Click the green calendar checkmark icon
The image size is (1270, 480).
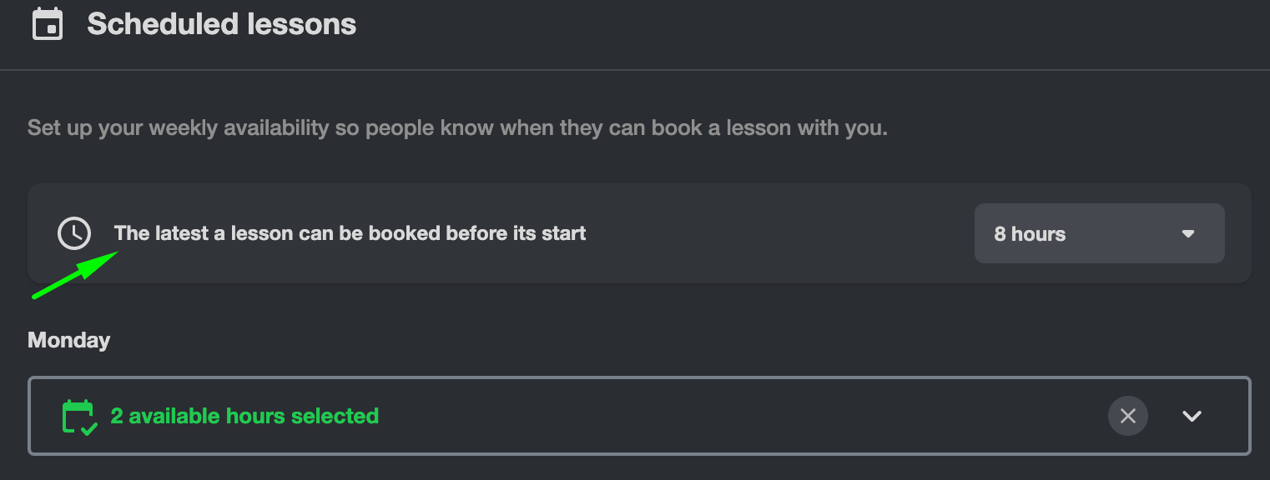pyautogui.click(x=79, y=417)
